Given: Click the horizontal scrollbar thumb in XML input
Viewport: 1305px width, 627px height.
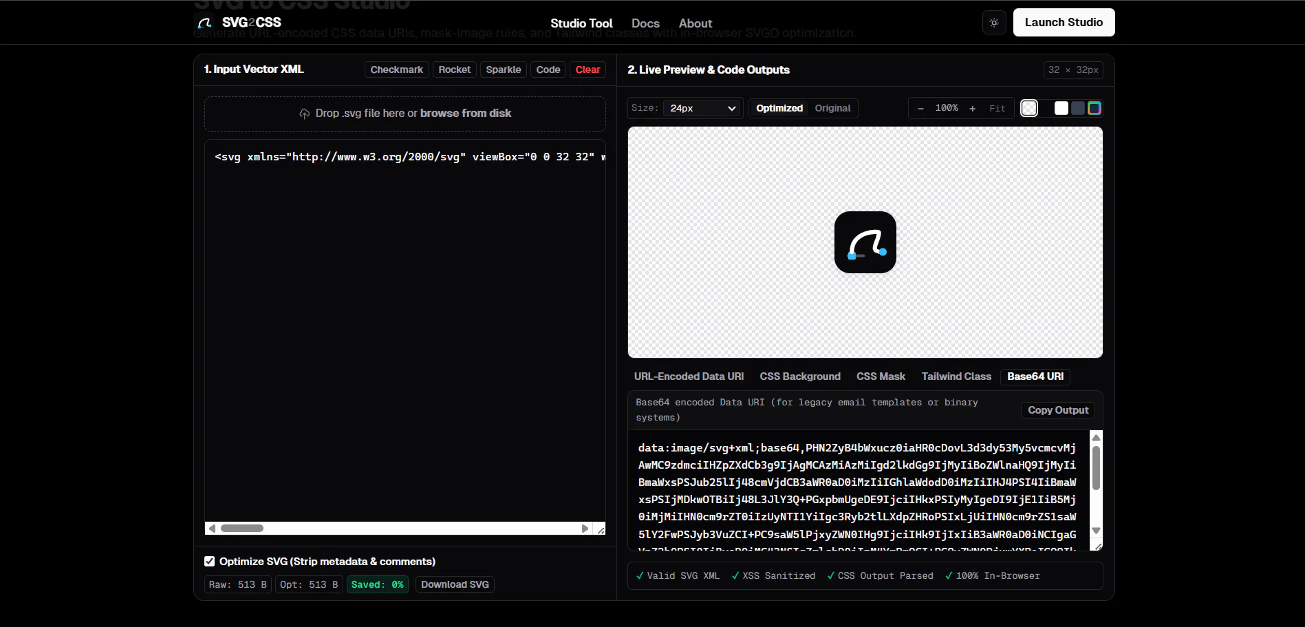Looking at the screenshot, I should pyautogui.click(x=242, y=529).
